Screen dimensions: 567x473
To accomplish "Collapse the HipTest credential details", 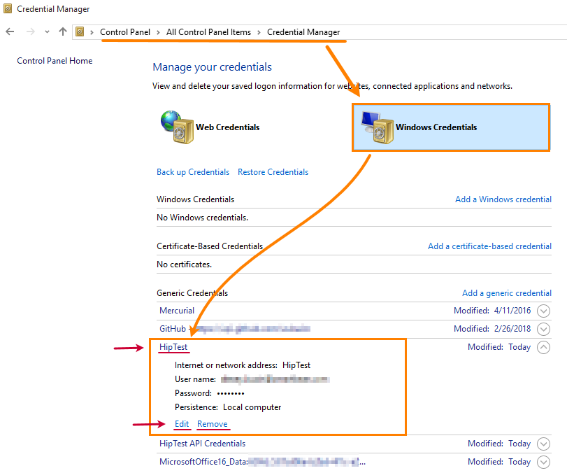I will point(544,346).
